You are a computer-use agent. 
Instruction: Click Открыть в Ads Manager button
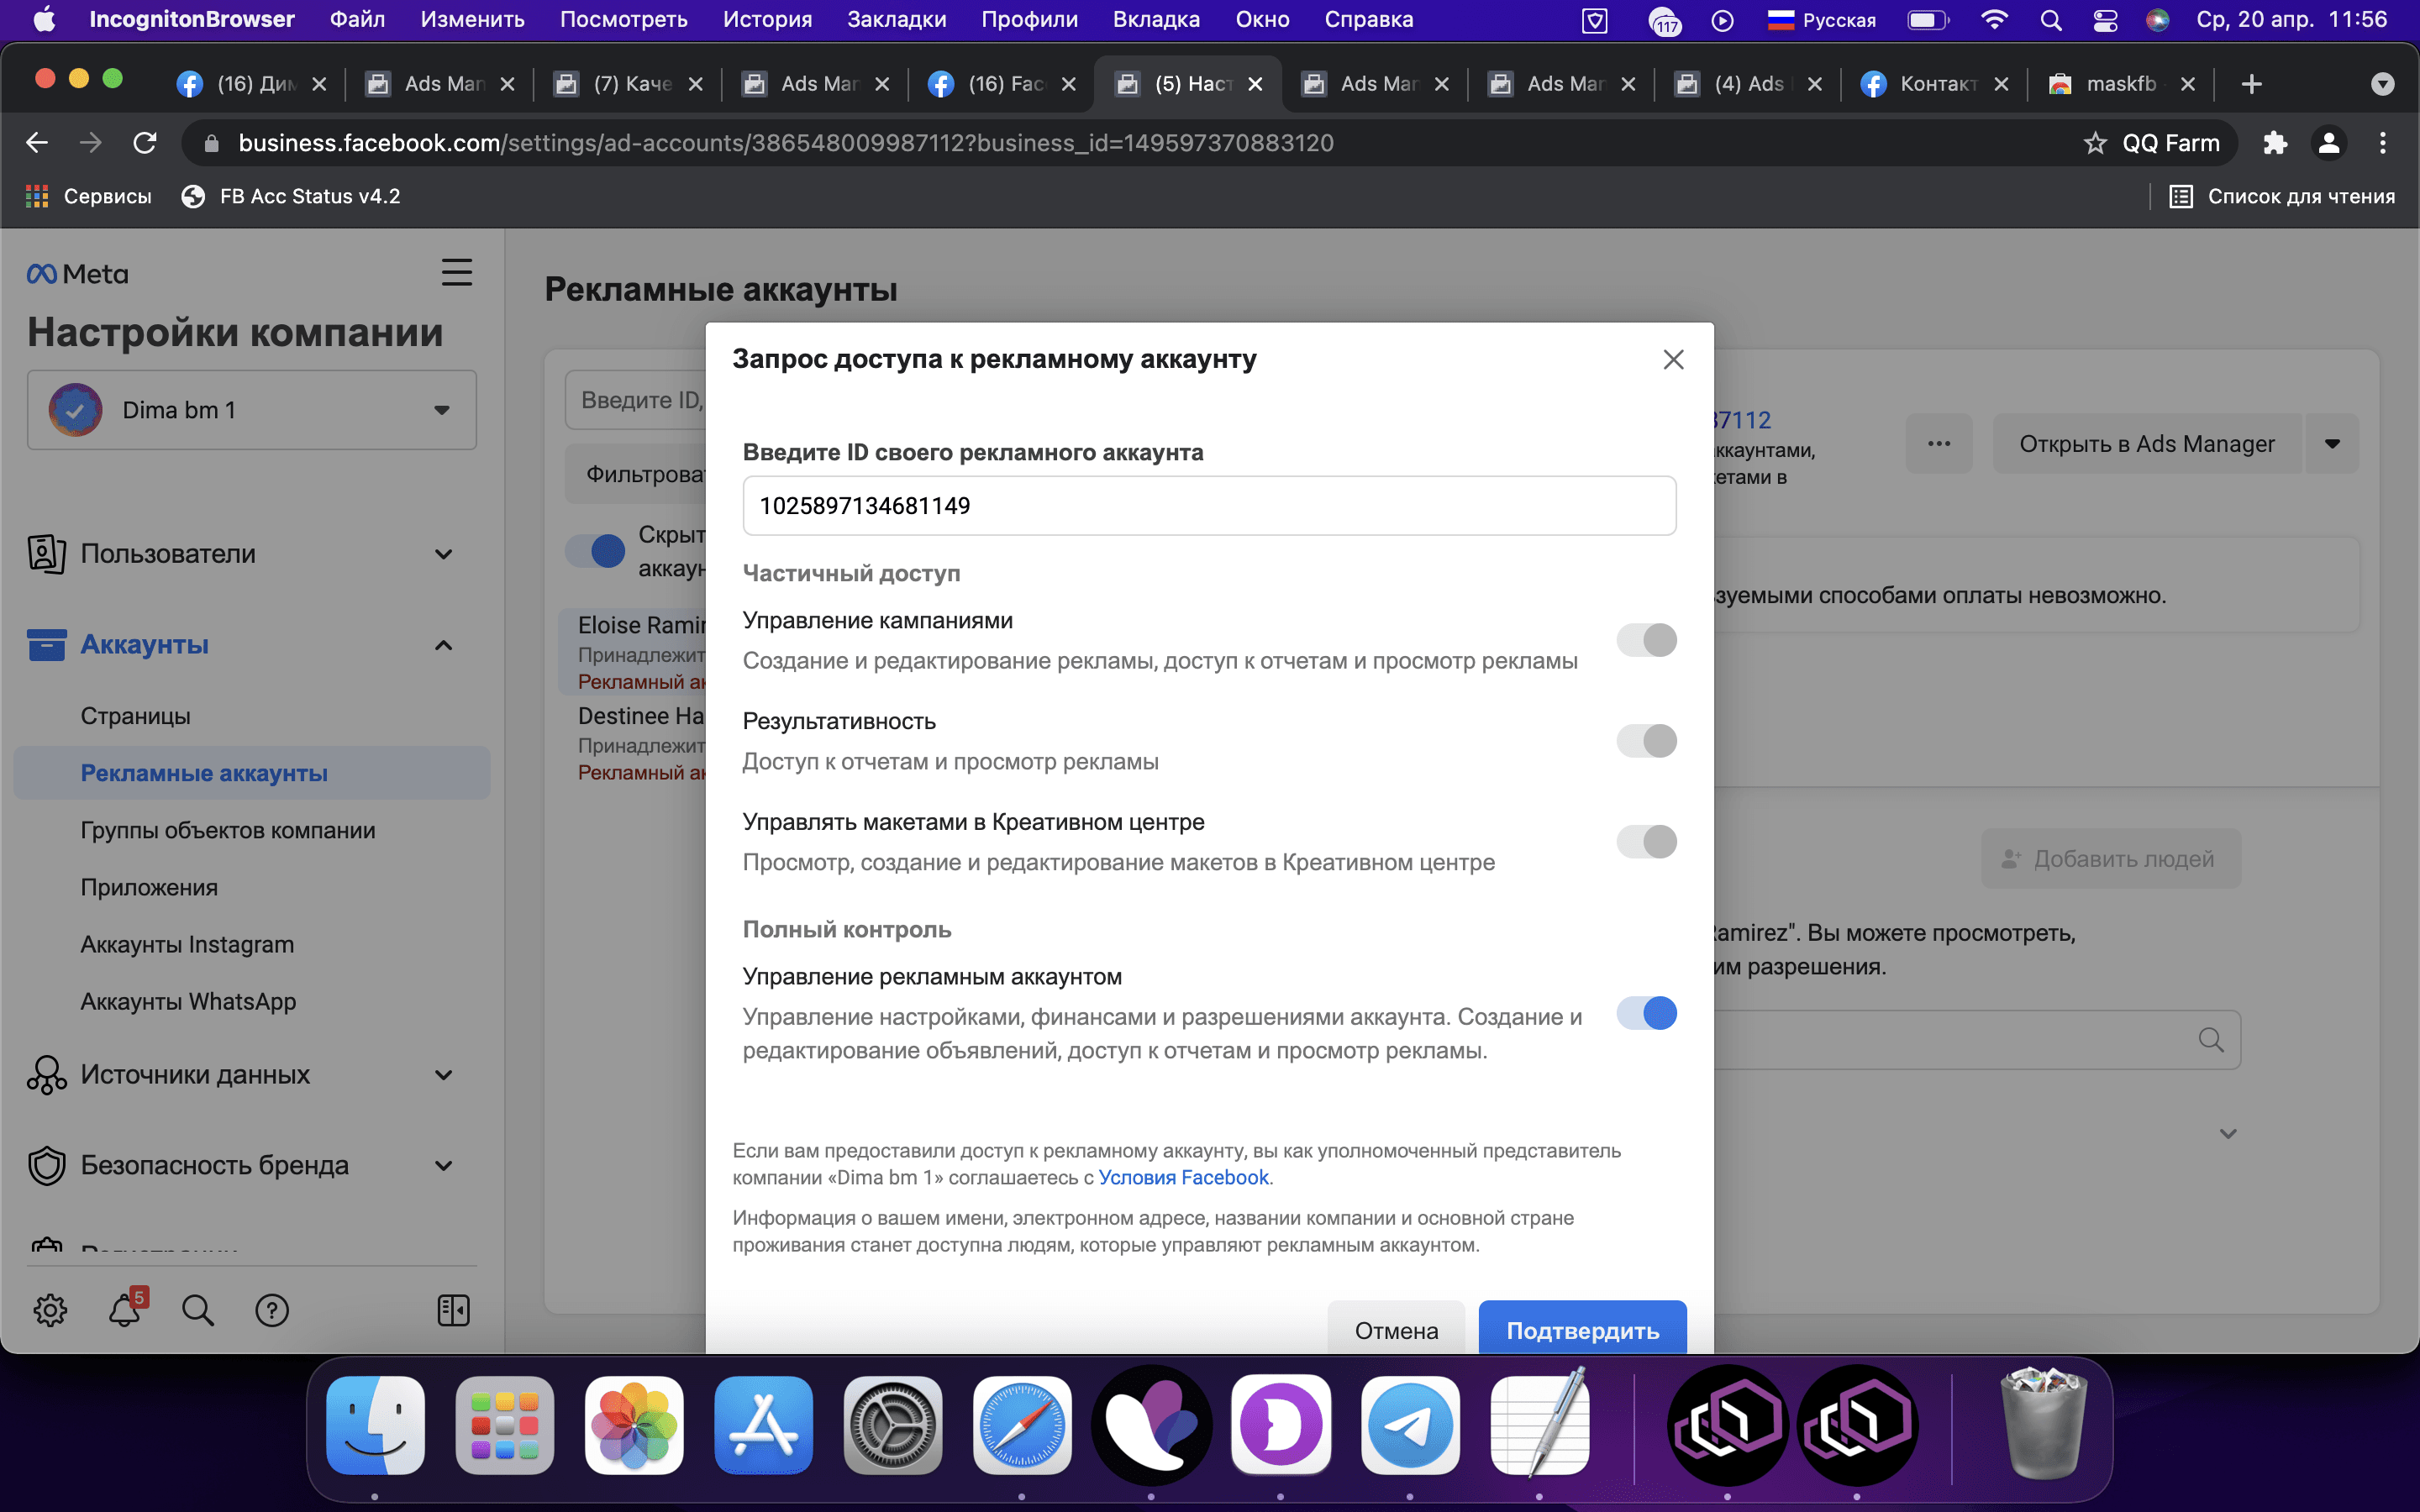(2147, 444)
